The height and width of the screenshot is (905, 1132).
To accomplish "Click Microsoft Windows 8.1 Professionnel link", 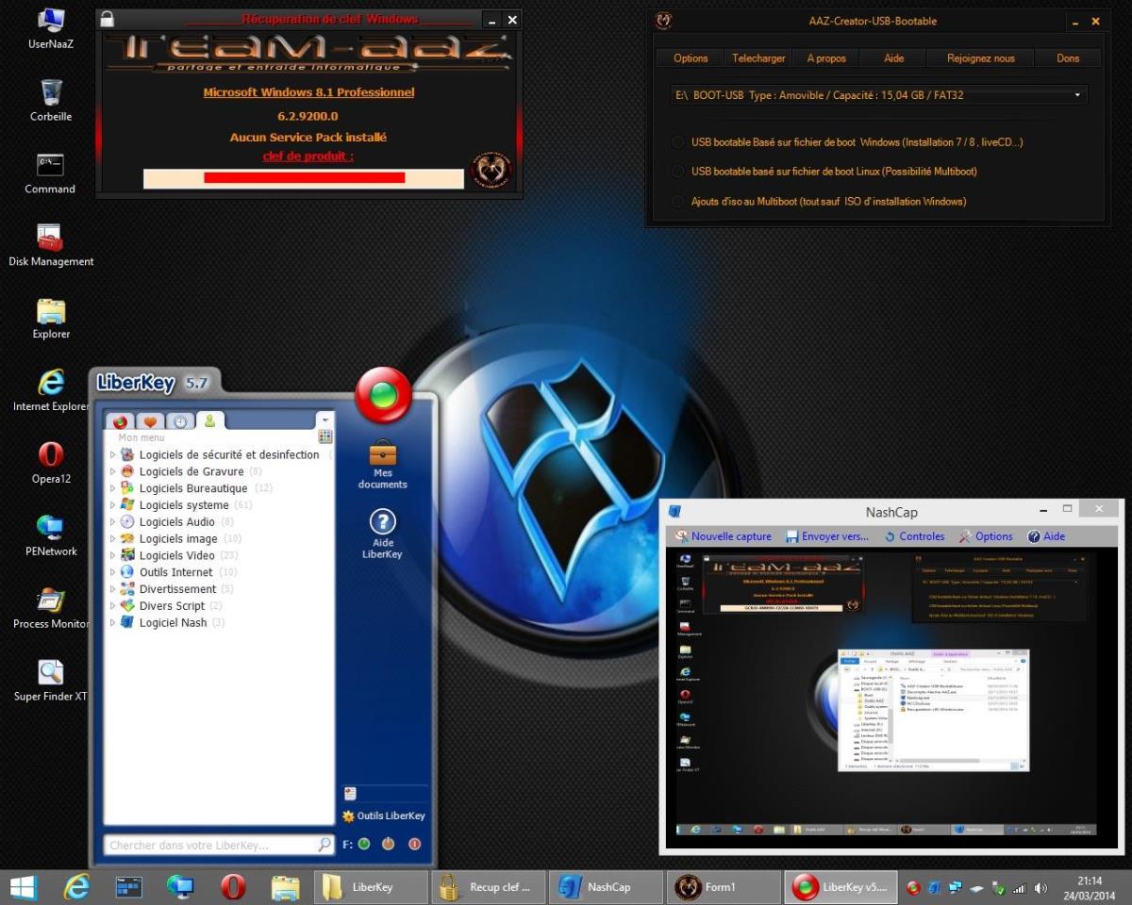I will (308, 92).
